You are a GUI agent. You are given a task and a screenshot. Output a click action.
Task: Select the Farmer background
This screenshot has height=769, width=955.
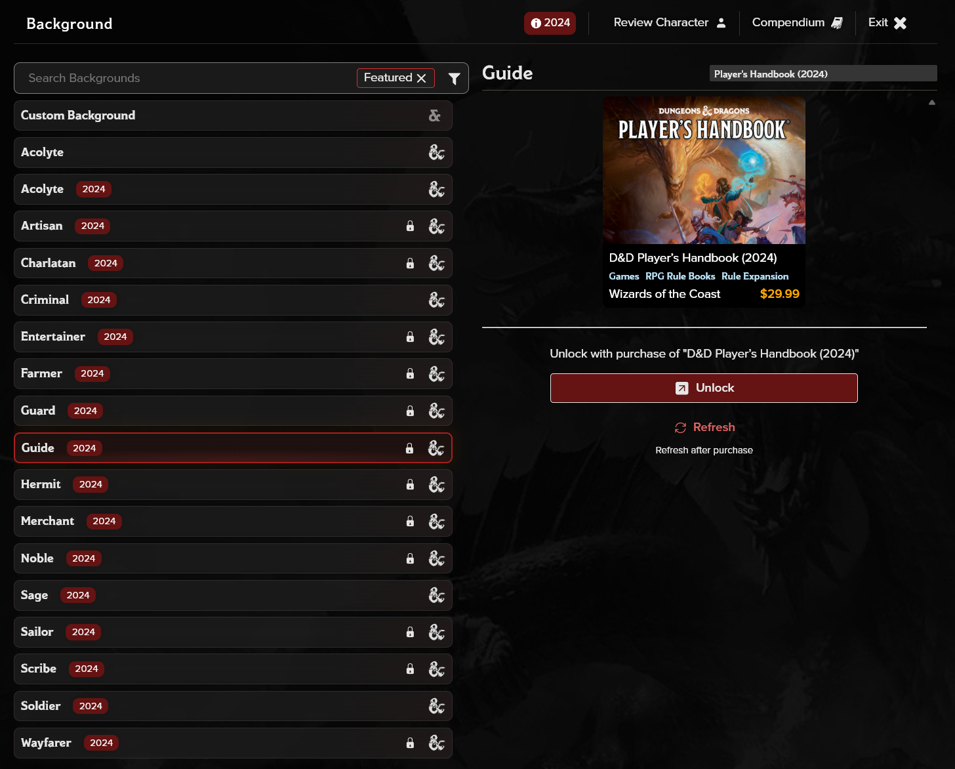pyautogui.click(x=233, y=373)
